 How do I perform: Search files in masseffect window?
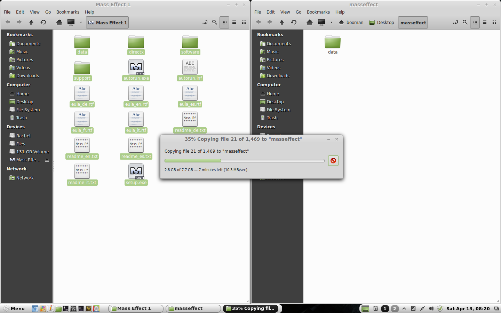[465, 22]
